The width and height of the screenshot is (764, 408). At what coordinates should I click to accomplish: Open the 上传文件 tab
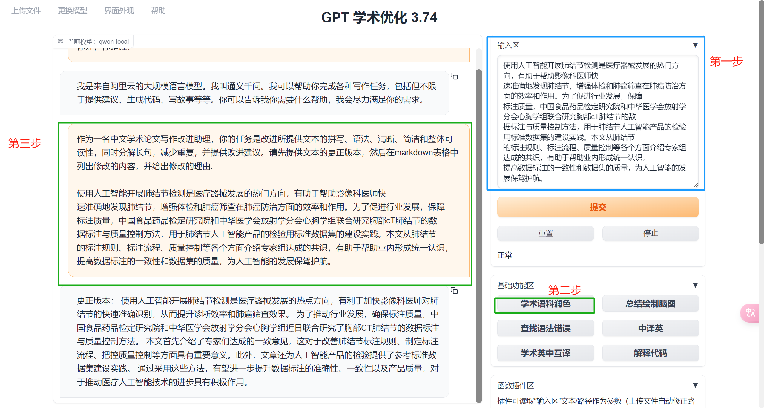click(x=26, y=11)
